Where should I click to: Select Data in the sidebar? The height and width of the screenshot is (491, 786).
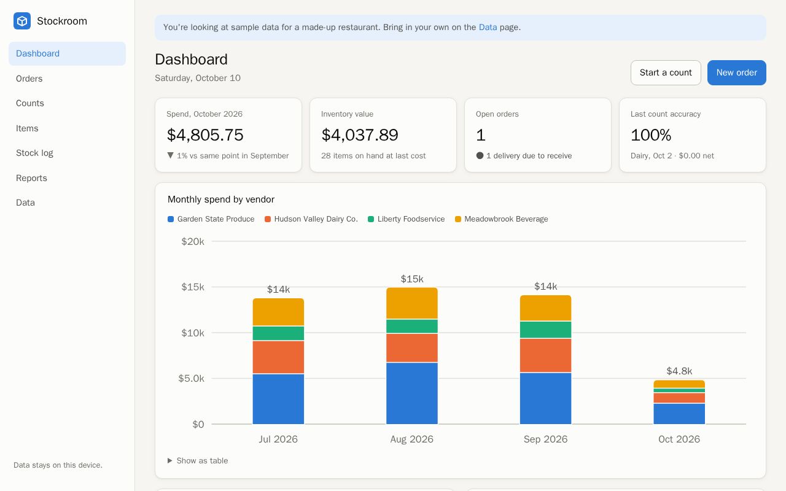67,203
